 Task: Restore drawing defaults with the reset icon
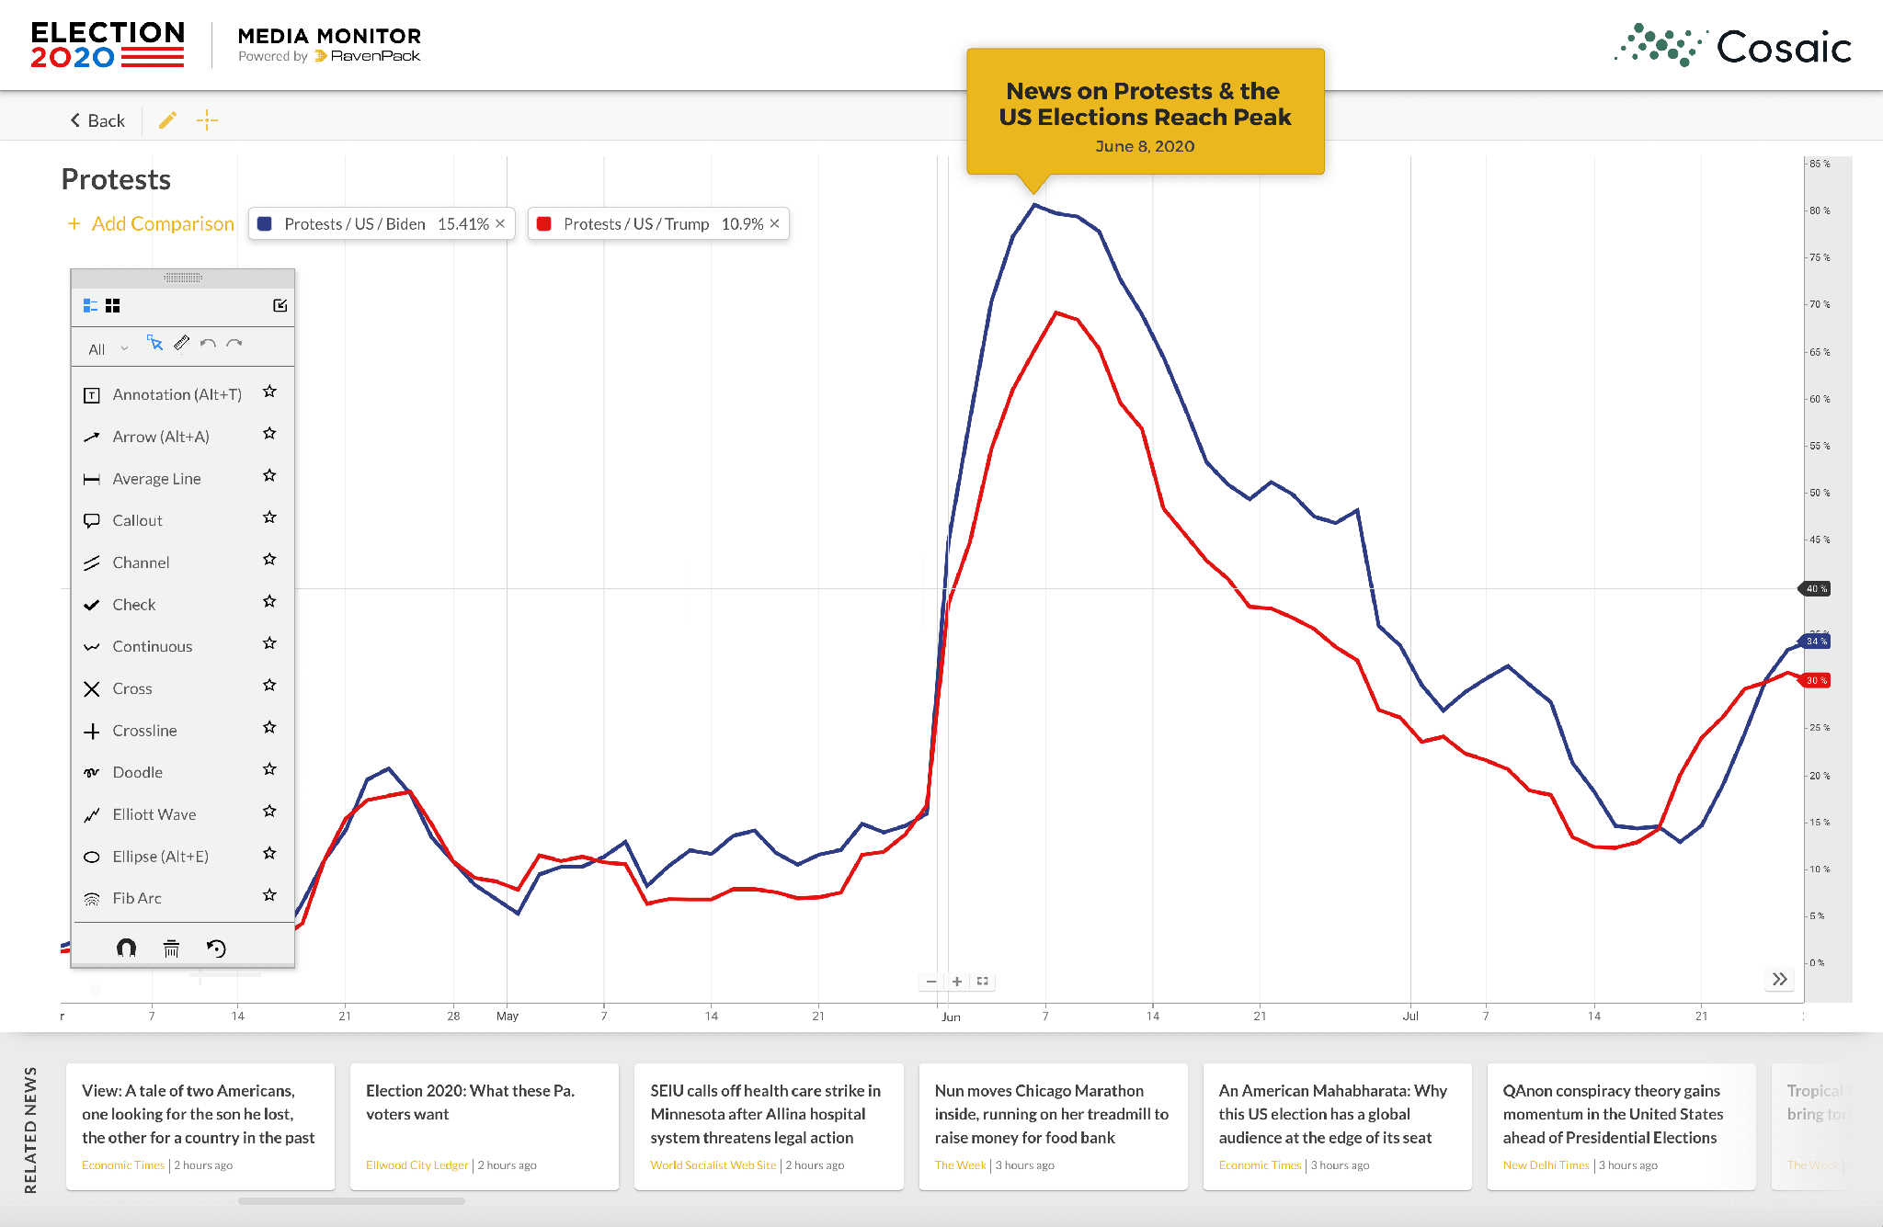217,948
